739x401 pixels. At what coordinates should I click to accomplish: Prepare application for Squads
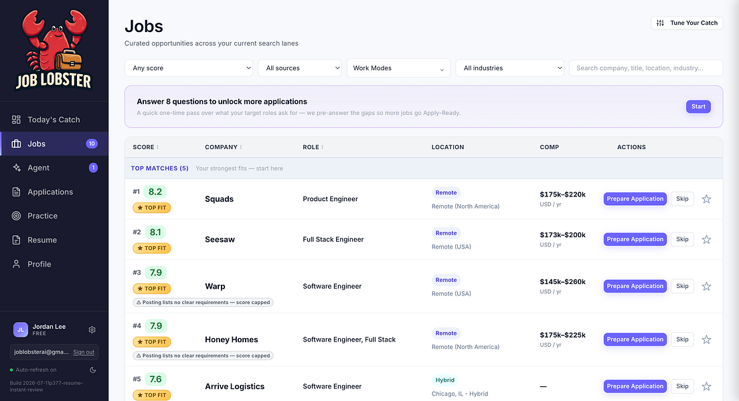[635, 198]
